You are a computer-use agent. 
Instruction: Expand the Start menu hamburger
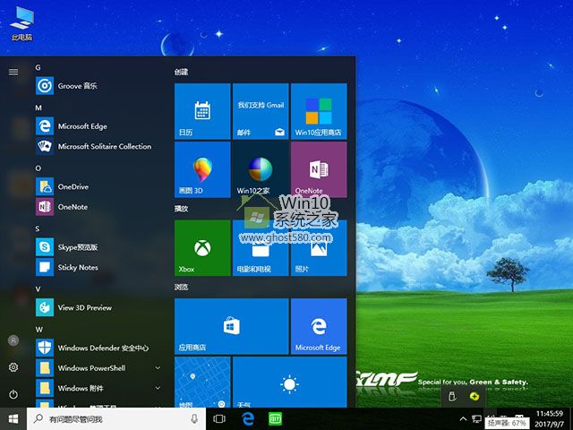click(13, 72)
